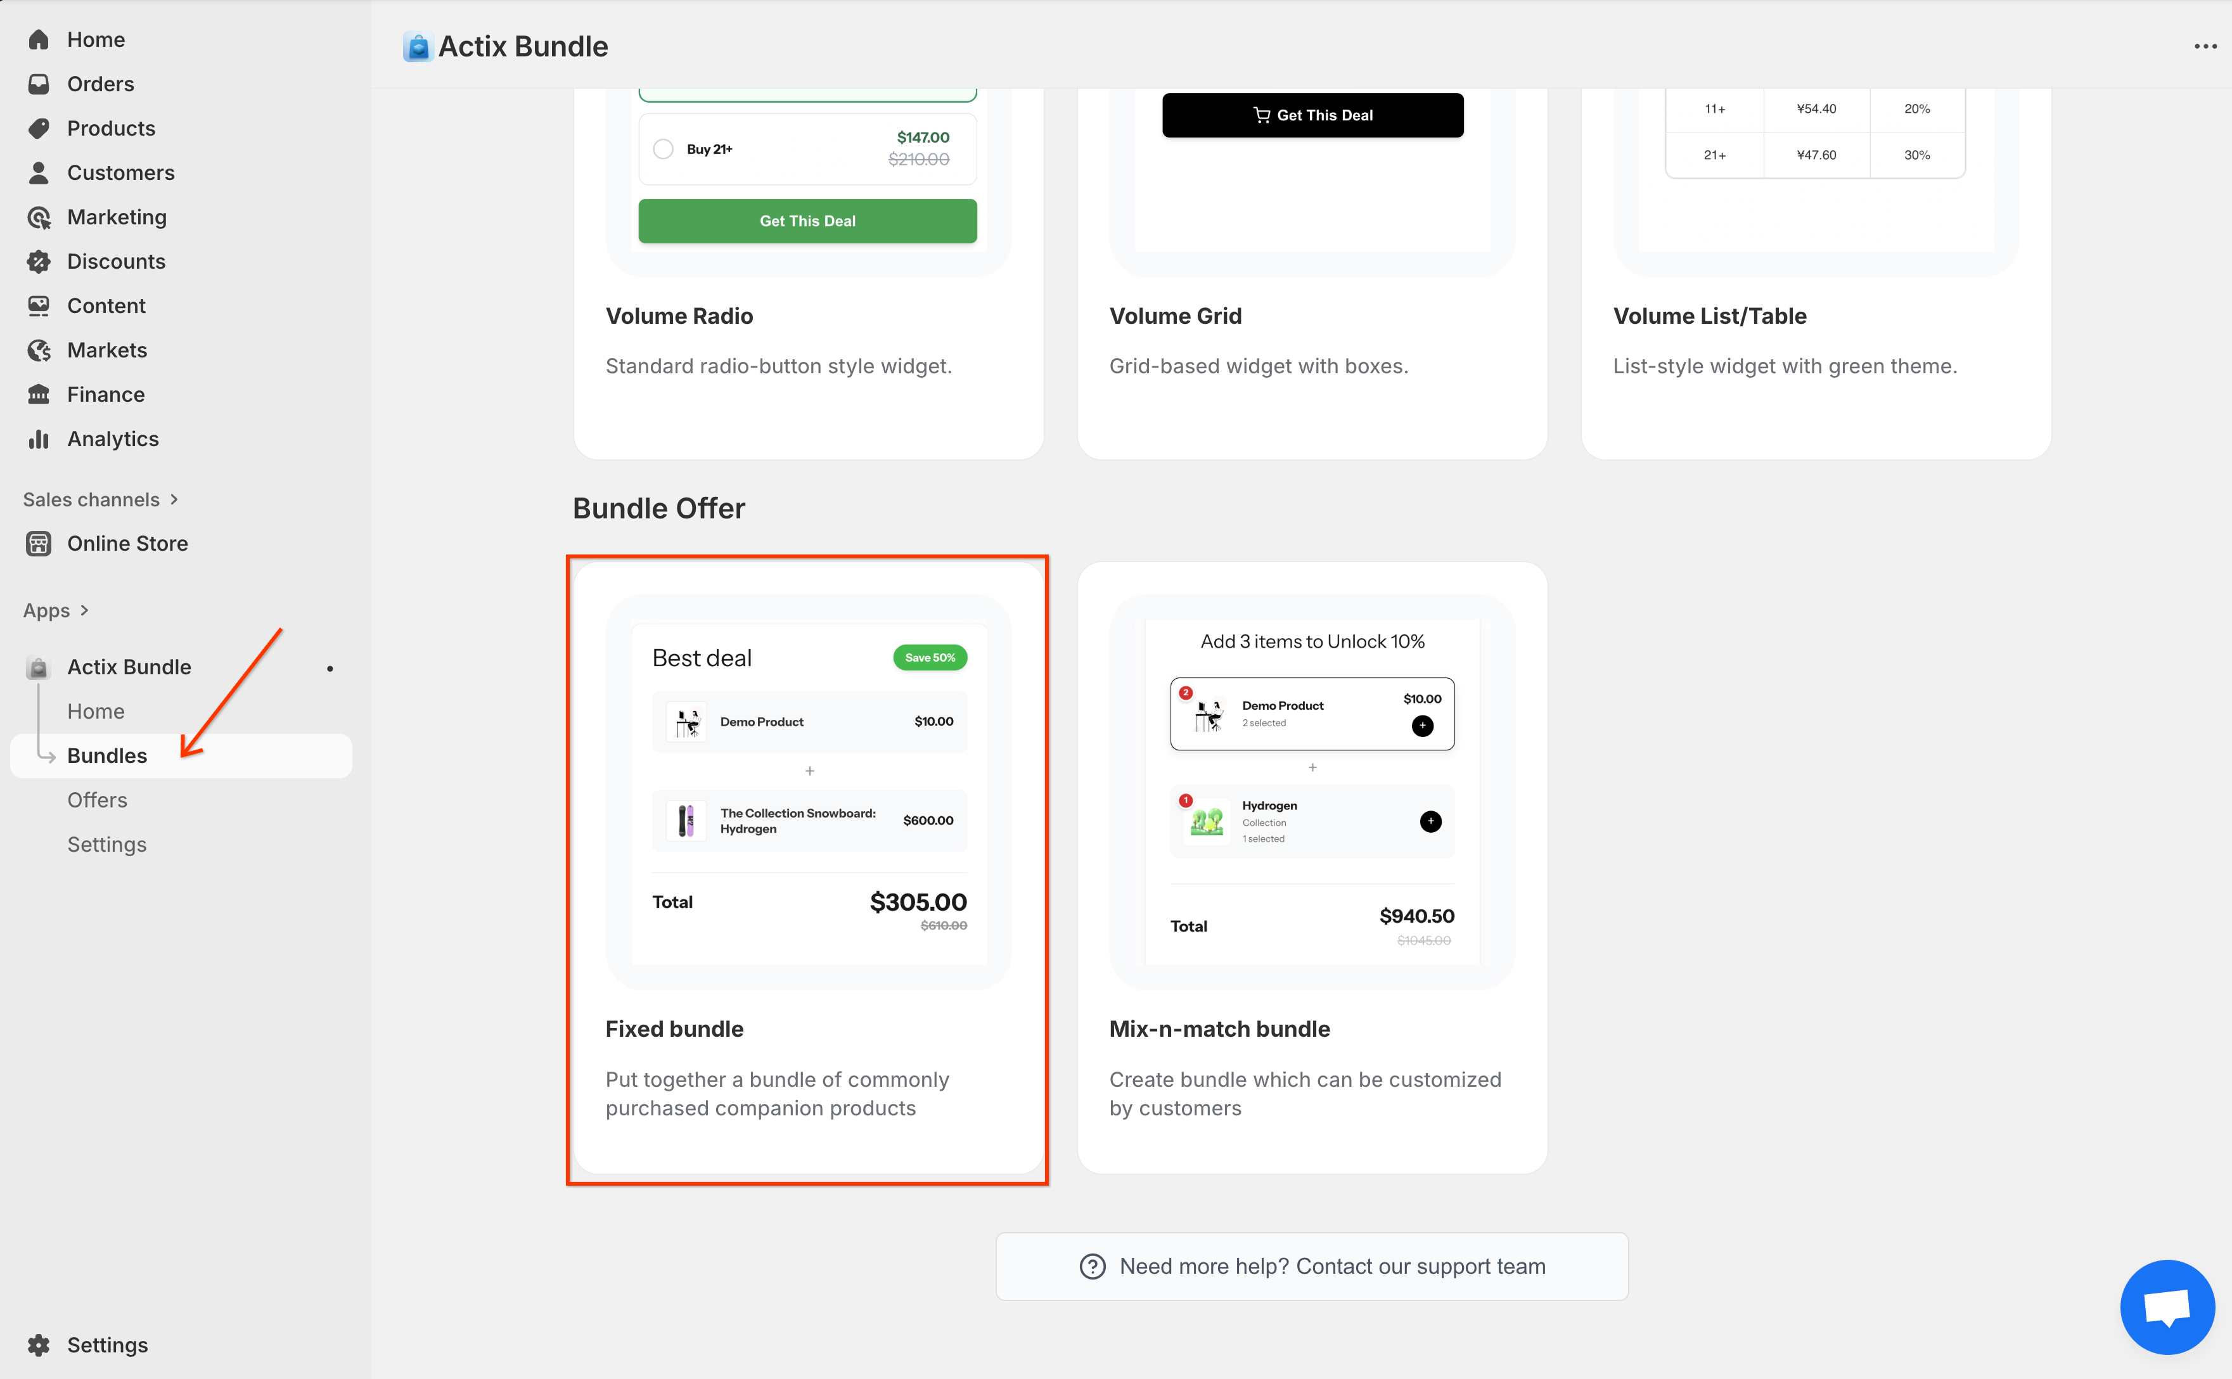The image size is (2232, 1379).
Task: Expand the Apps section chevron
Action: (x=85, y=610)
